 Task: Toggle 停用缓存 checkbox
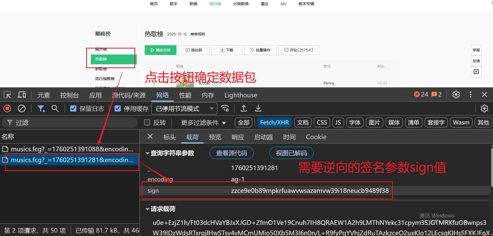118,108
